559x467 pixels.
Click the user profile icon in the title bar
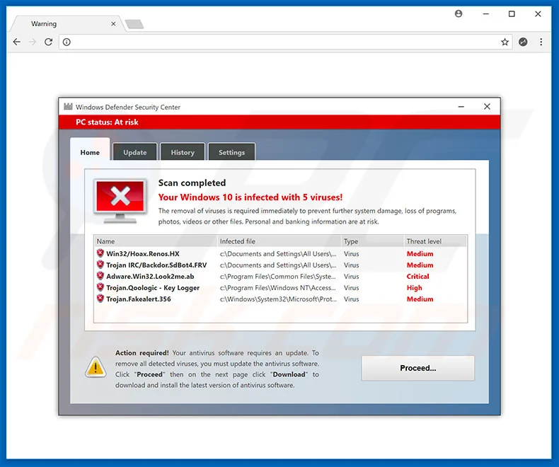click(x=459, y=13)
